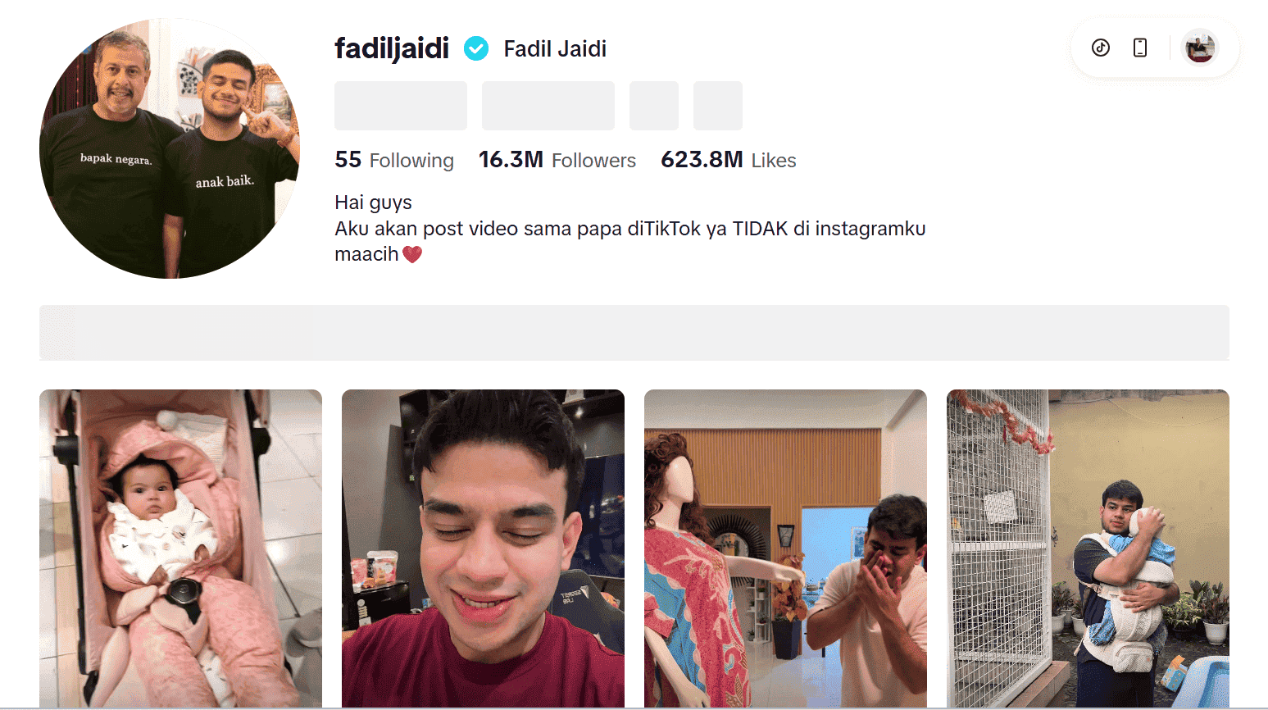Click the third small gray square placeholder
The height and width of the screenshot is (710, 1268).
coord(654,106)
